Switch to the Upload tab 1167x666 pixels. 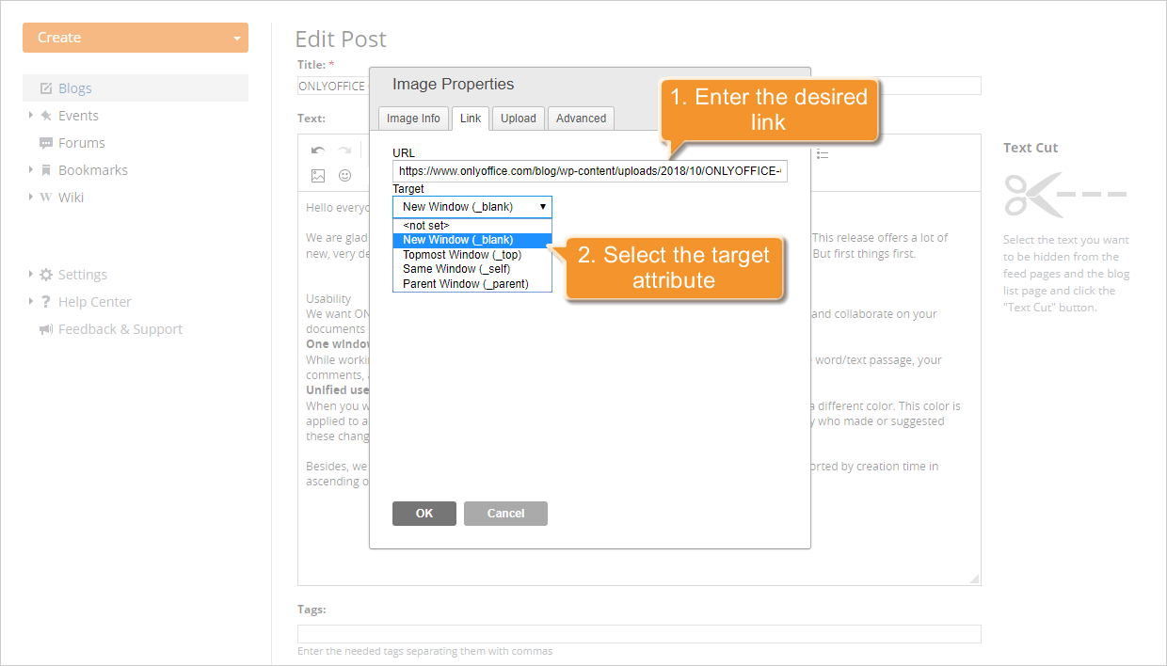pyautogui.click(x=518, y=118)
